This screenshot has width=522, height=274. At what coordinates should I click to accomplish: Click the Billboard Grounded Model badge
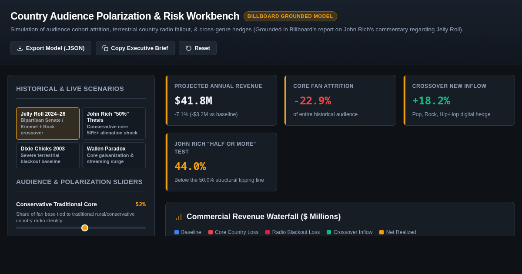290,16
